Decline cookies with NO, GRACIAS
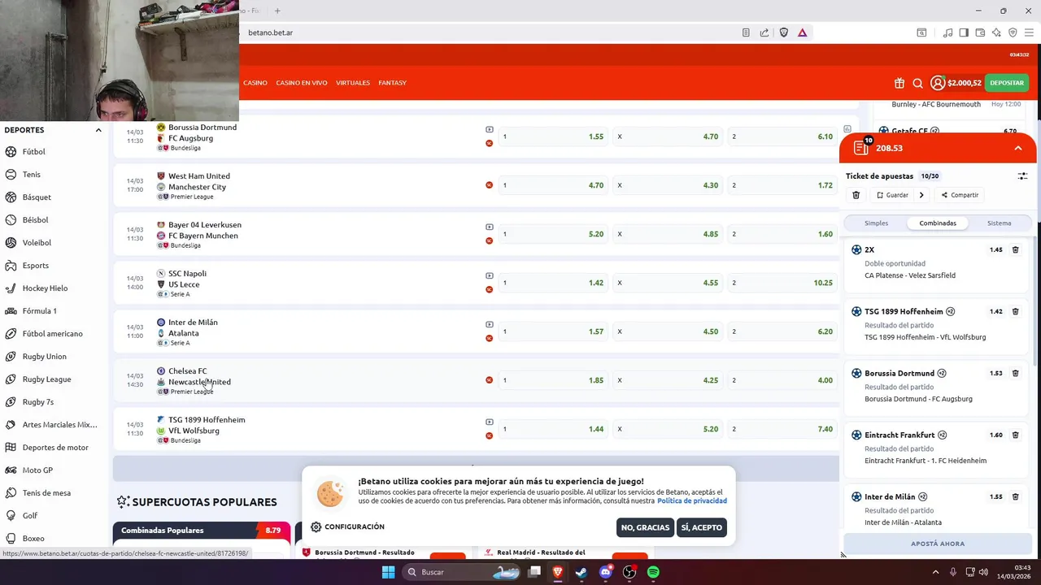The width and height of the screenshot is (1041, 585). (x=645, y=527)
